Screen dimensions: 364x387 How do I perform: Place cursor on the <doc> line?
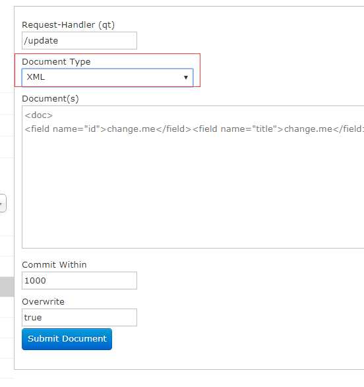click(39, 115)
